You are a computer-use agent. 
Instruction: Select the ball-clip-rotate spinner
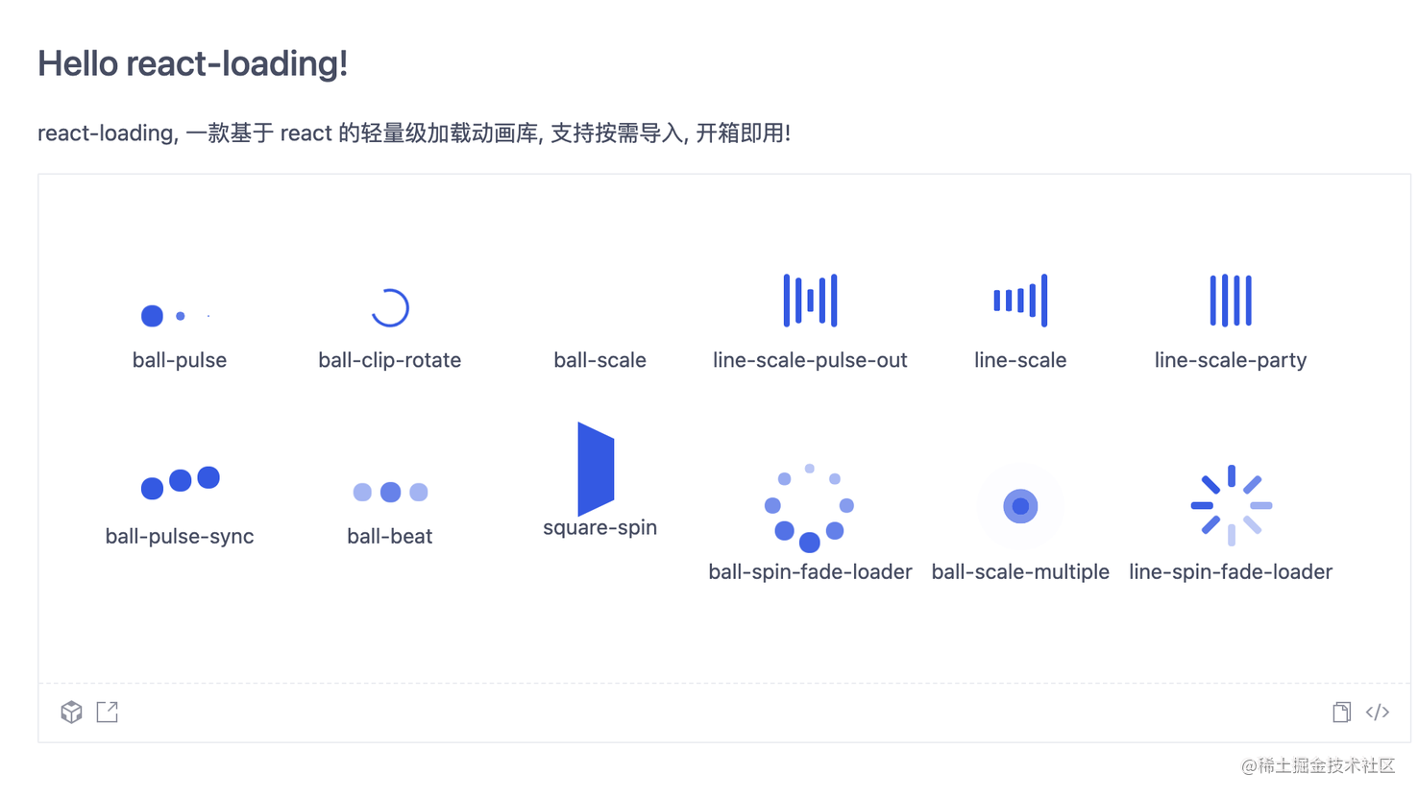click(x=390, y=307)
